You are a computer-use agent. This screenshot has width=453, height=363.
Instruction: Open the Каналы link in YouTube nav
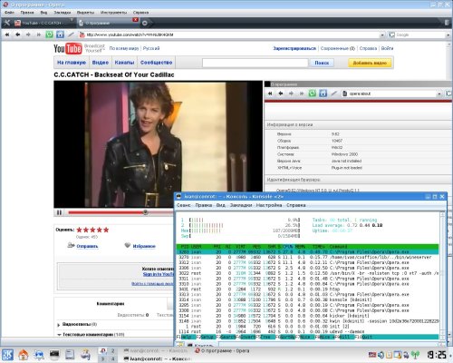tap(124, 63)
